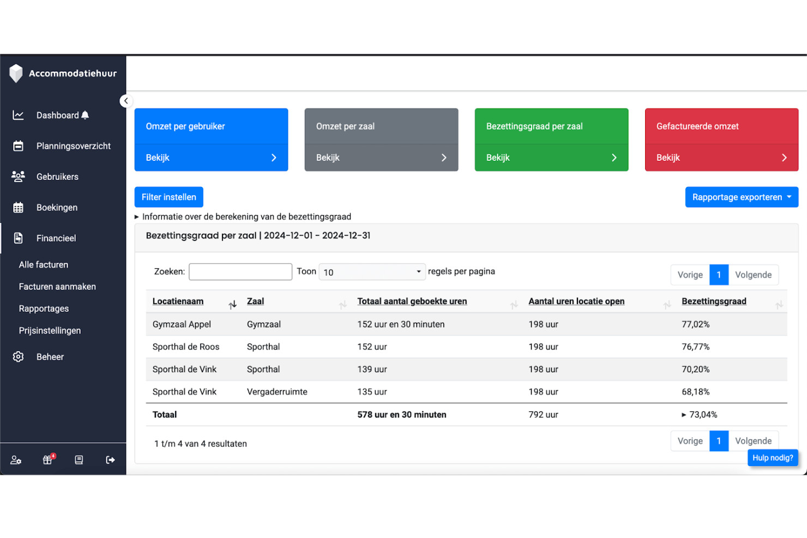
Task: Click the Financieel document icon
Action: pos(18,238)
